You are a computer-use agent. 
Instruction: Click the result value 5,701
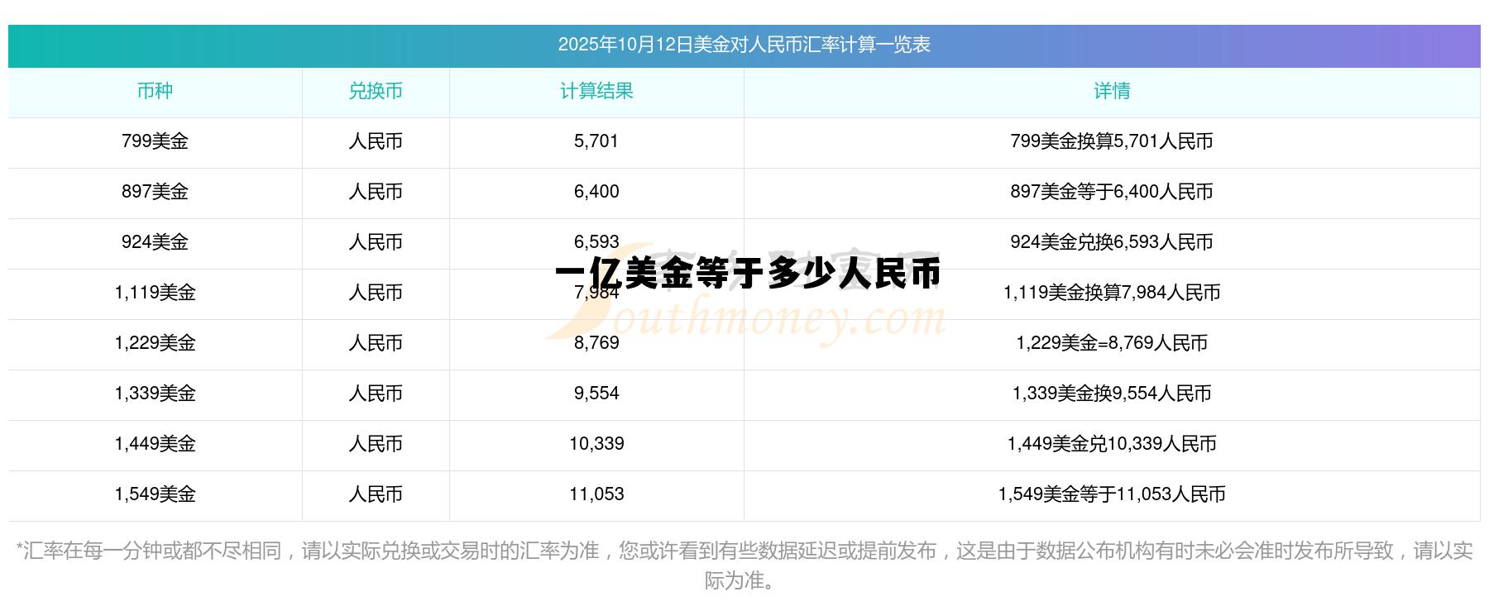[x=596, y=141]
